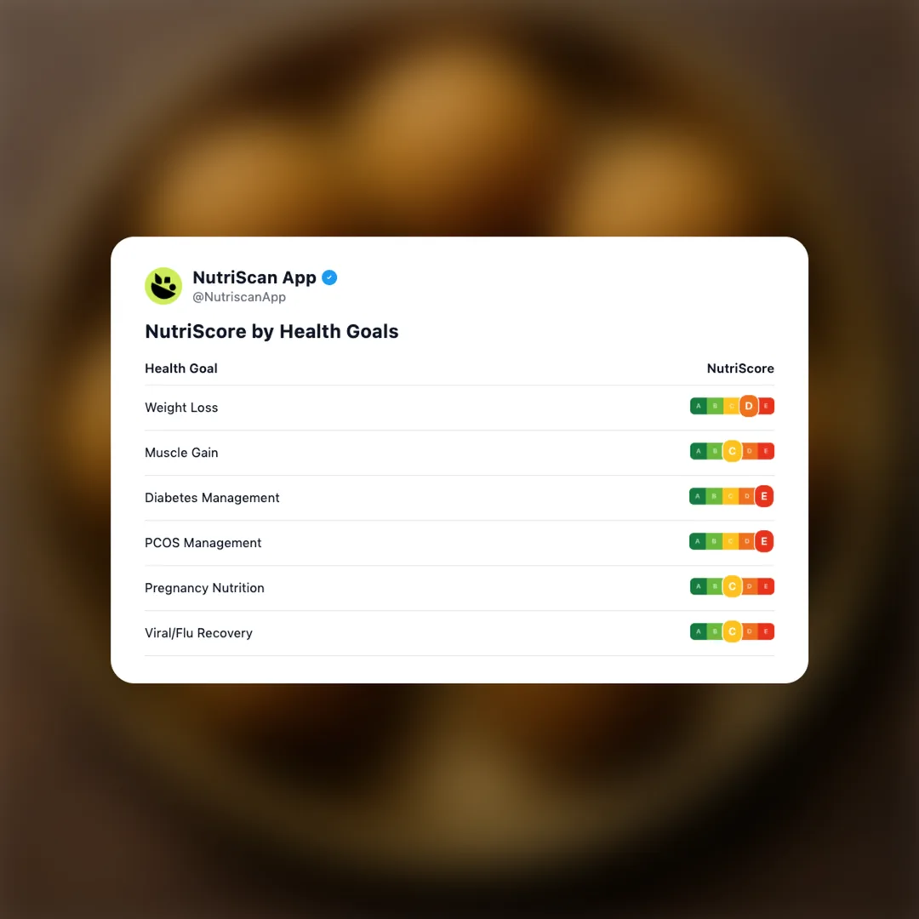Viewport: 919px width, 919px height.
Task: Click the highlighted C score for Muscle Gain
Action: [732, 452]
